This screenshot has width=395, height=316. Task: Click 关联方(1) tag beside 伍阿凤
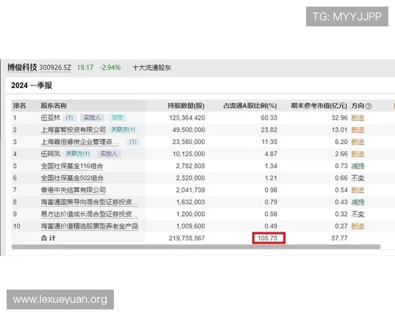78,153
